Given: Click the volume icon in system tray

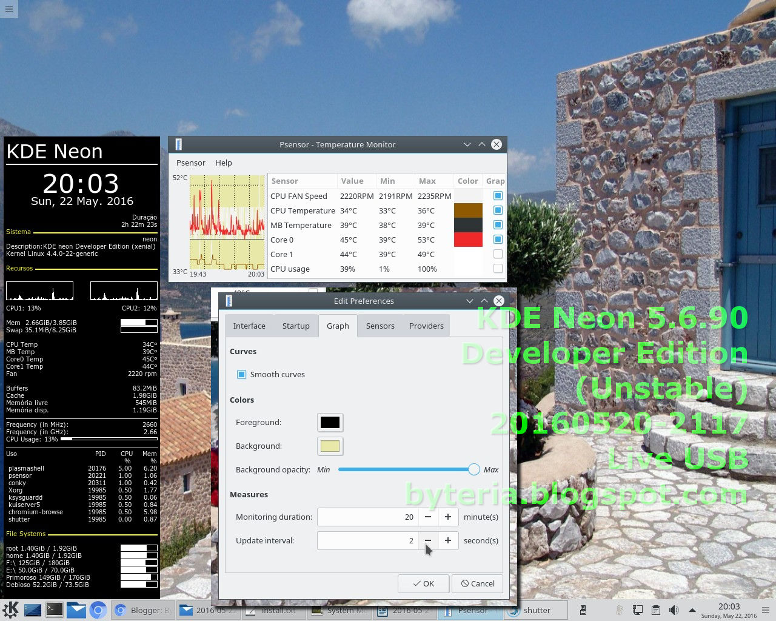Looking at the screenshot, I should [674, 610].
